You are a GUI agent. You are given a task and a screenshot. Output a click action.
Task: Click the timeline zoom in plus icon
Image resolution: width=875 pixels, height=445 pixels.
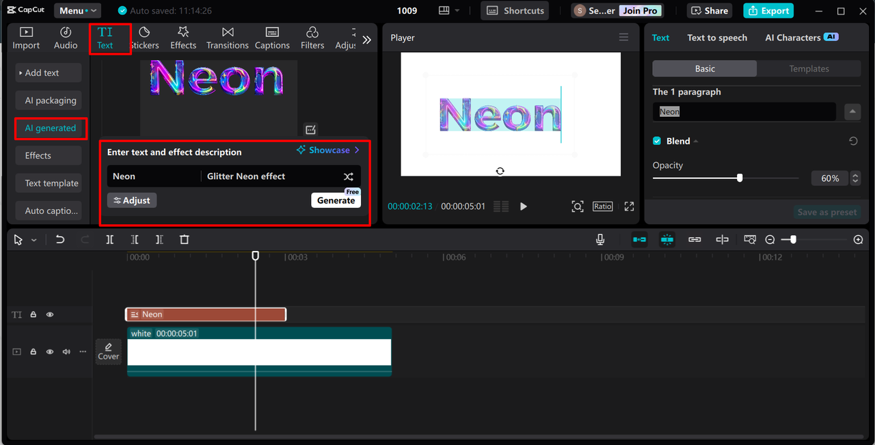coord(859,240)
